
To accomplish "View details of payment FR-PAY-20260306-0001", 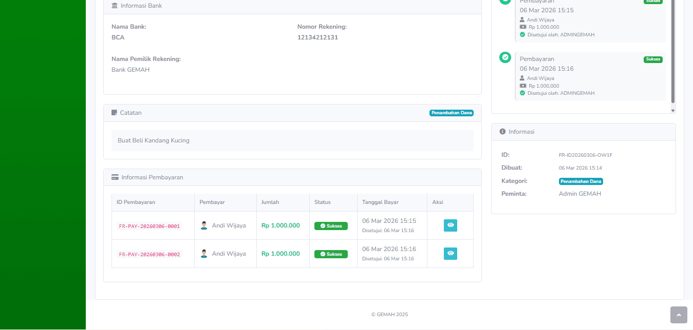I will point(450,225).
